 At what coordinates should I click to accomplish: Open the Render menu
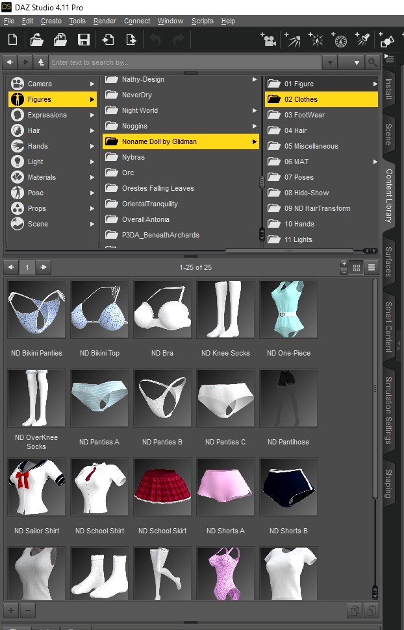105,21
